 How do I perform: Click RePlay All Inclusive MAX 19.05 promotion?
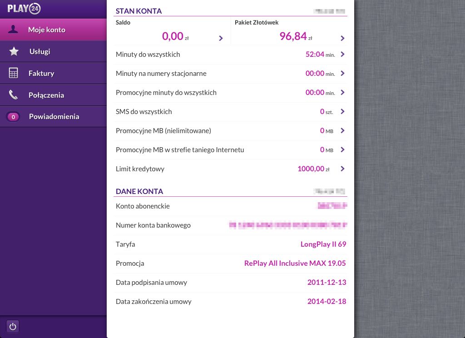tap(295, 263)
